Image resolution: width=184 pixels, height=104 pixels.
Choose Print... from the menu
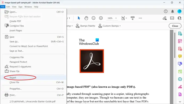pos(33,95)
